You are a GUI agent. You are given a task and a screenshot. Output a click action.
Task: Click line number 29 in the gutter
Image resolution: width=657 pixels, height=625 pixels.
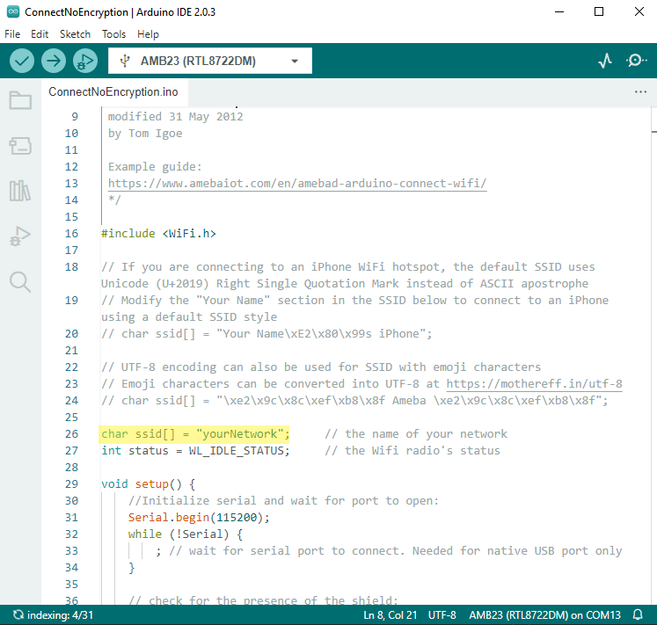(x=71, y=484)
